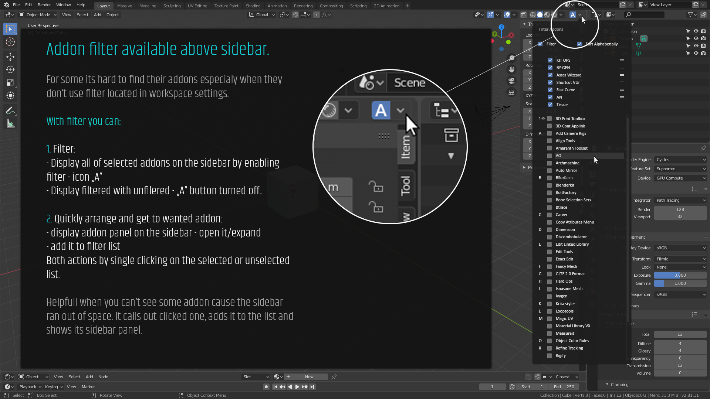Open the Playback dropdown in the timeline
The image size is (710, 399).
pos(30,387)
